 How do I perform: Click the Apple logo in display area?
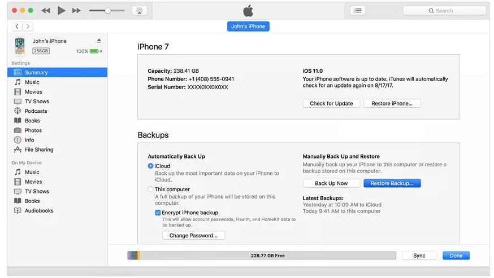248,11
